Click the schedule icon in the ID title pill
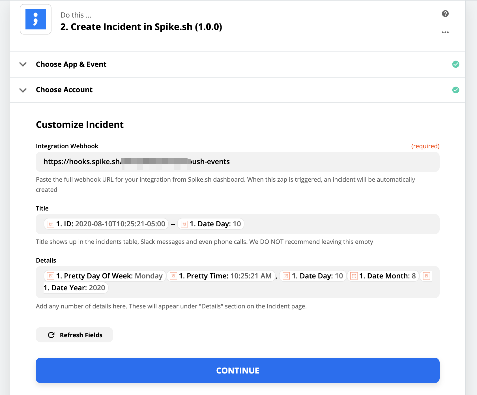 [x=51, y=224]
